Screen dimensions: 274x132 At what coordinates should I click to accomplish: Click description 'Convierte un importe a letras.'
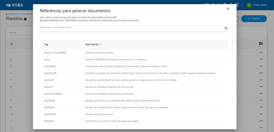click(x=100, y=53)
